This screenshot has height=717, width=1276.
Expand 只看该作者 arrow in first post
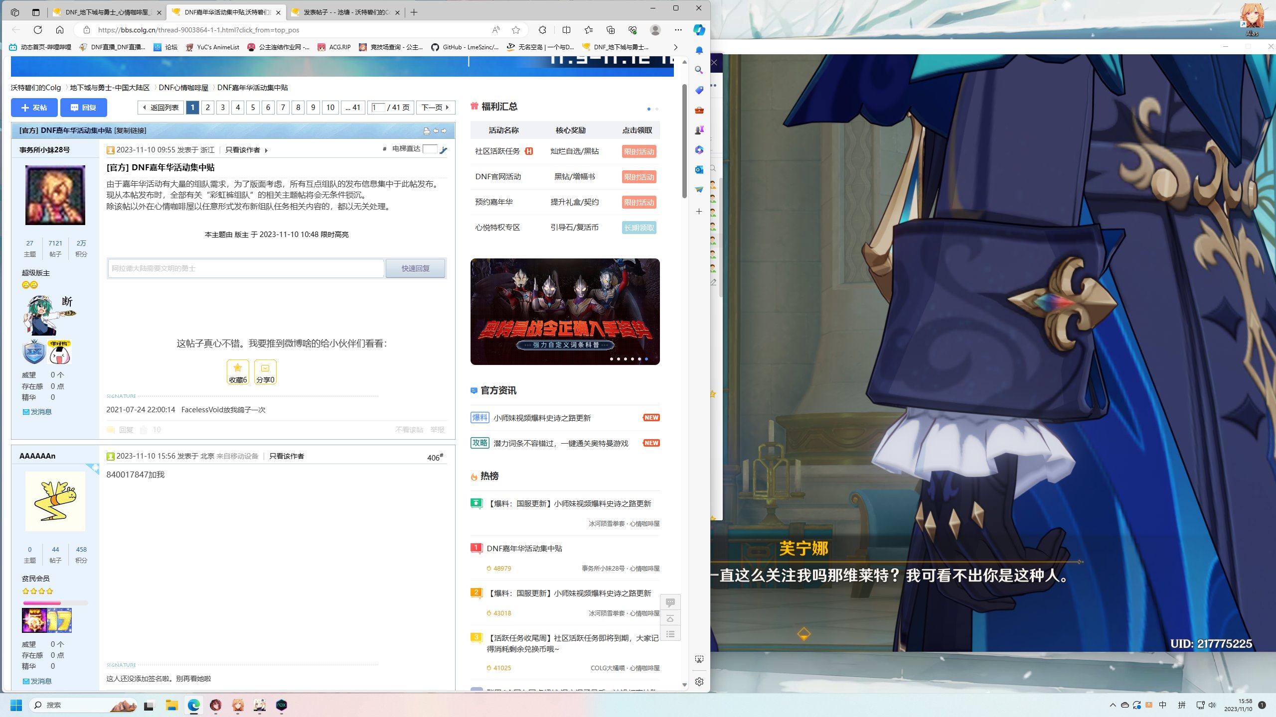click(266, 150)
